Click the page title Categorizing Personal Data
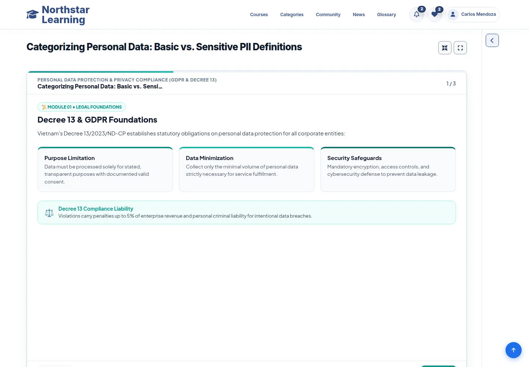Screen dimensions: 529x367 tap(164, 47)
